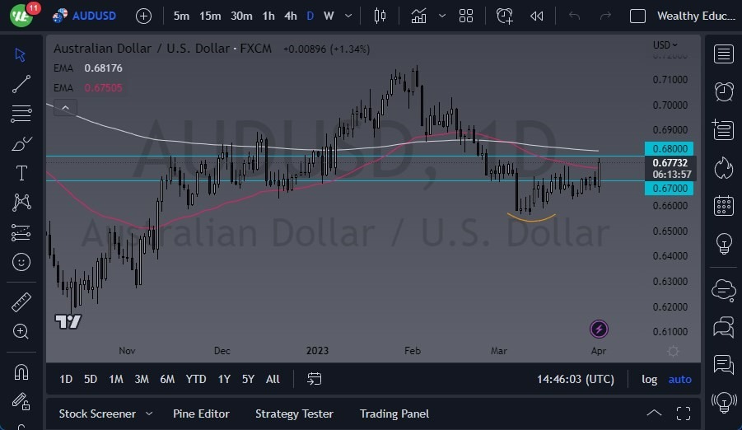Set chart range to 6M

click(167, 379)
